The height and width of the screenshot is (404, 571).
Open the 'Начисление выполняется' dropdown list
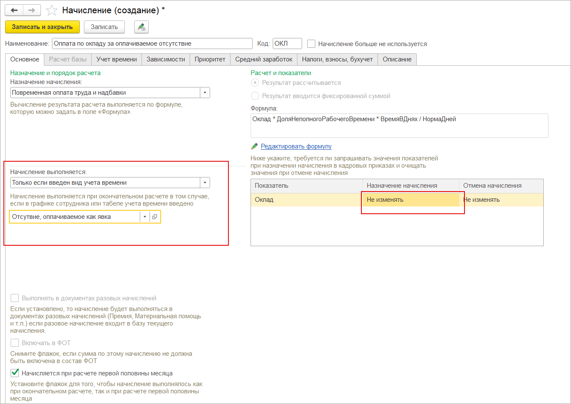click(205, 183)
